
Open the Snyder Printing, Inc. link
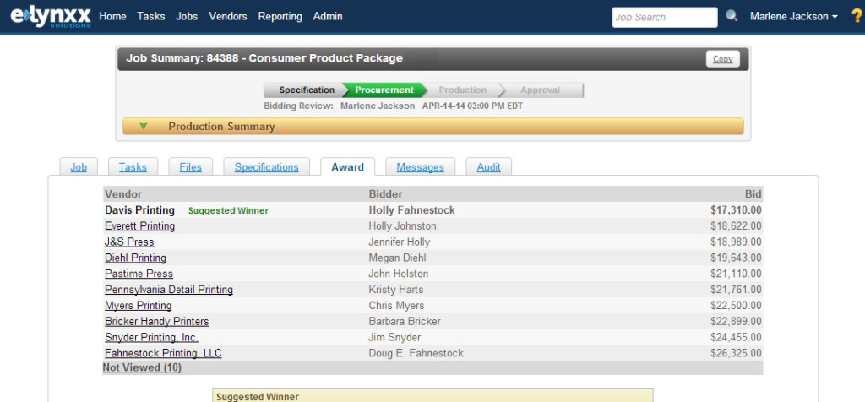coord(152,338)
